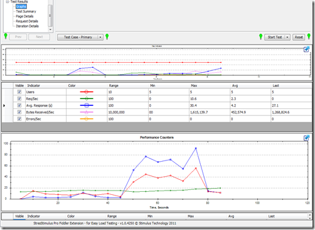The image size is (315, 230).
Task: Click the tree panel vertical scrollbar thumb
Action: (x=50, y=16)
